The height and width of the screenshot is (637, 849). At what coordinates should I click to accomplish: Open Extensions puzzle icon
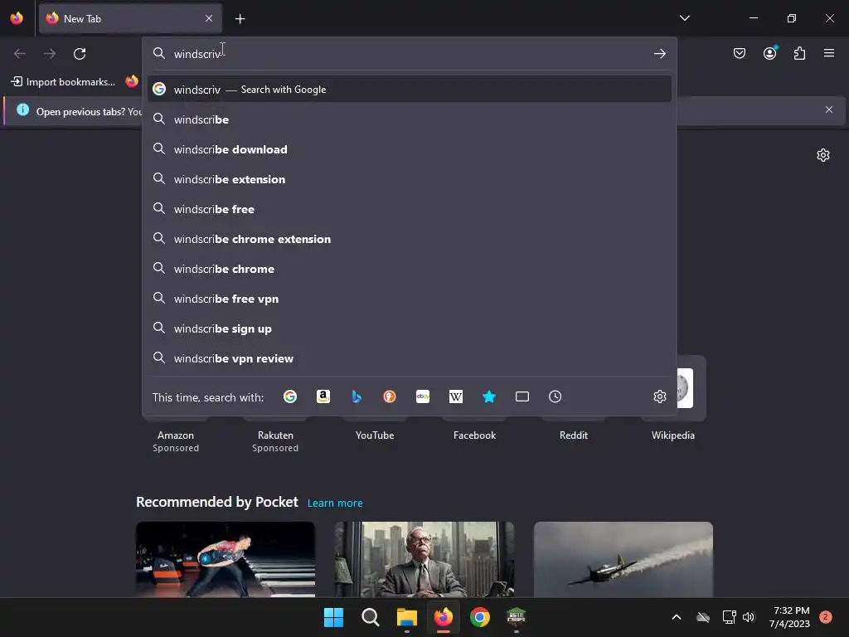(800, 53)
